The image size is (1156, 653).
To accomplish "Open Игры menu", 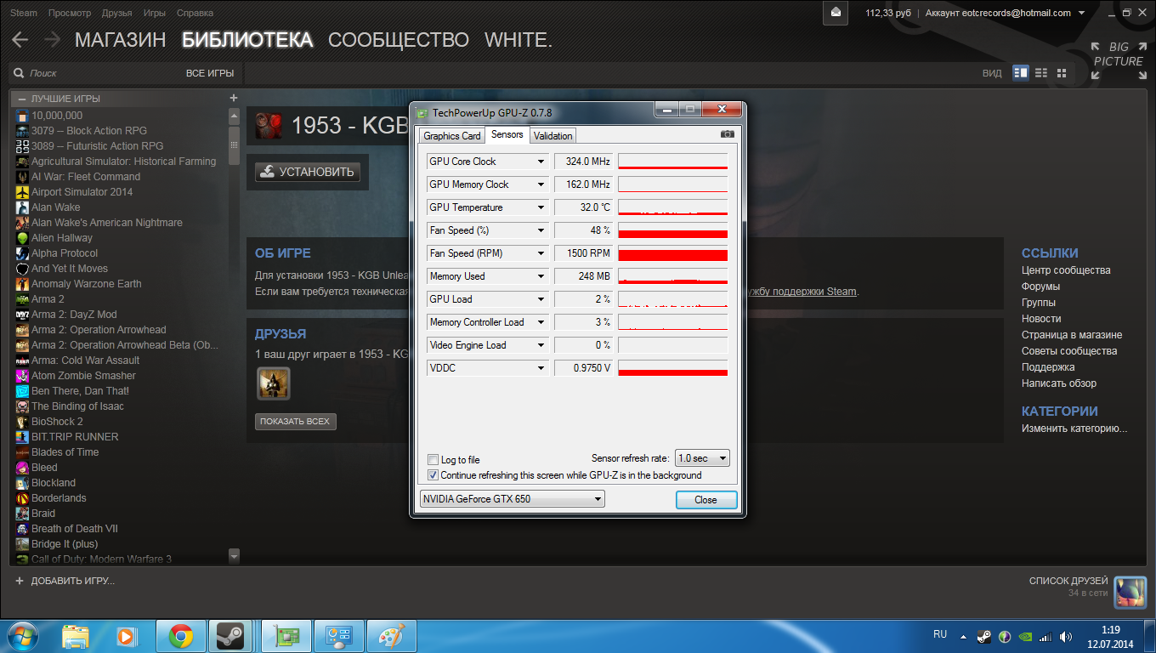I will [x=155, y=13].
